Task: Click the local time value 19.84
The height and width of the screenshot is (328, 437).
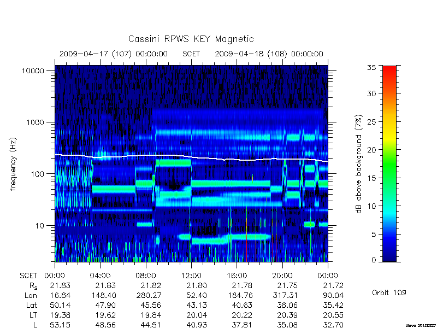Action: 151,315
